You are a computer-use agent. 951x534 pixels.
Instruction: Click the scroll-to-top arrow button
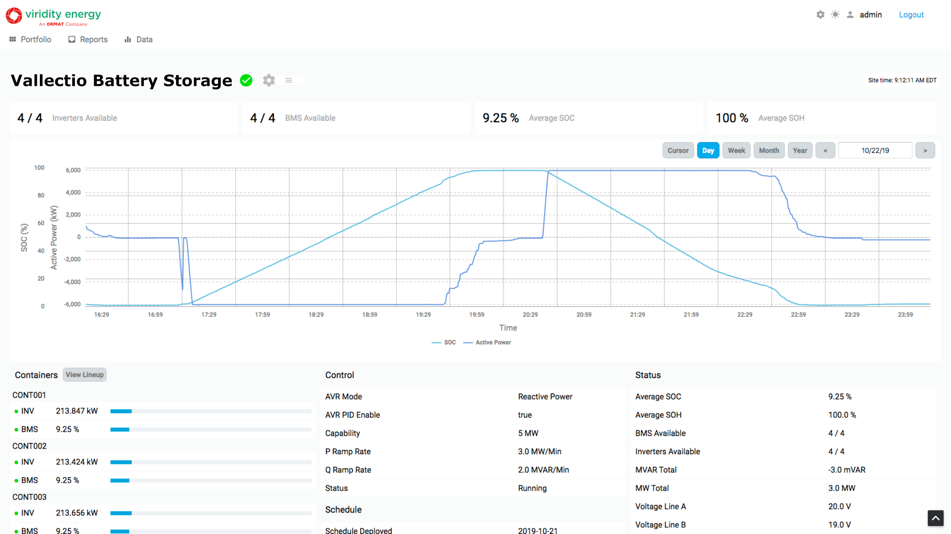click(x=935, y=518)
